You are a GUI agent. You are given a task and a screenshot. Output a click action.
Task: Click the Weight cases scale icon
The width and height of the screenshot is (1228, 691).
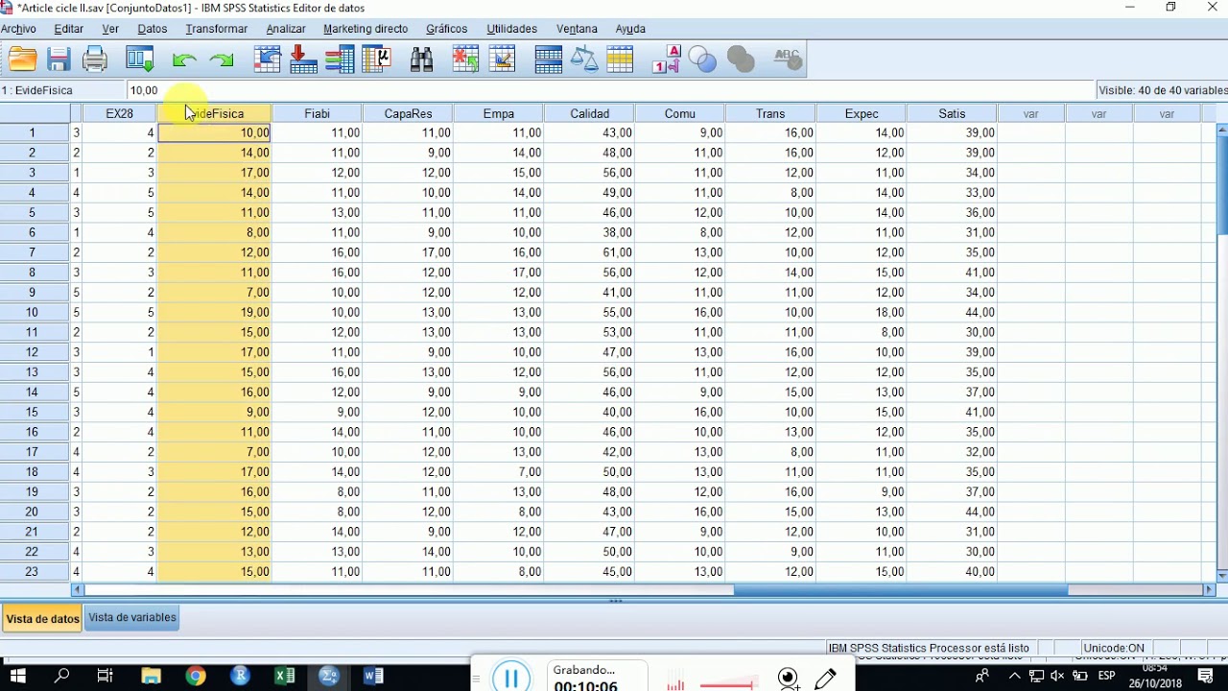click(584, 60)
